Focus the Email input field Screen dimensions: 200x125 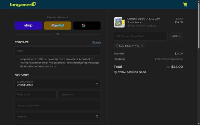point(57,51)
